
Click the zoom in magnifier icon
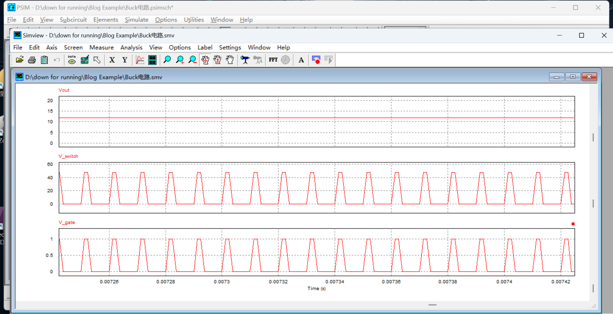[x=180, y=60]
